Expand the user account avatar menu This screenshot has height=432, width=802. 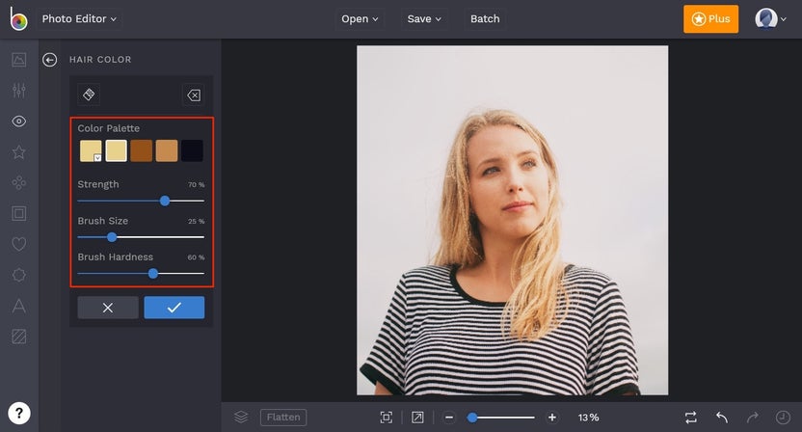click(x=770, y=19)
